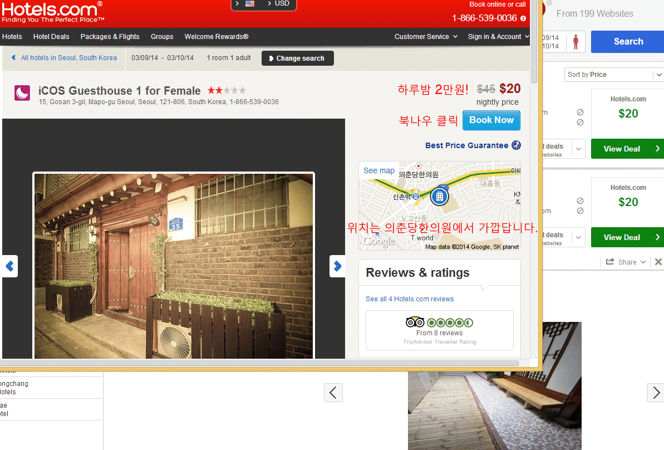Close the deals panel with the X icon
The height and width of the screenshot is (450, 664).
[658, 262]
